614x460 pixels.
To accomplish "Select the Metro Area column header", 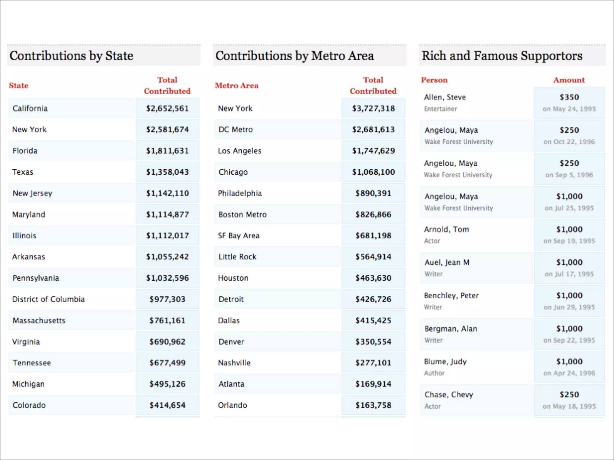I will tap(237, 86).
